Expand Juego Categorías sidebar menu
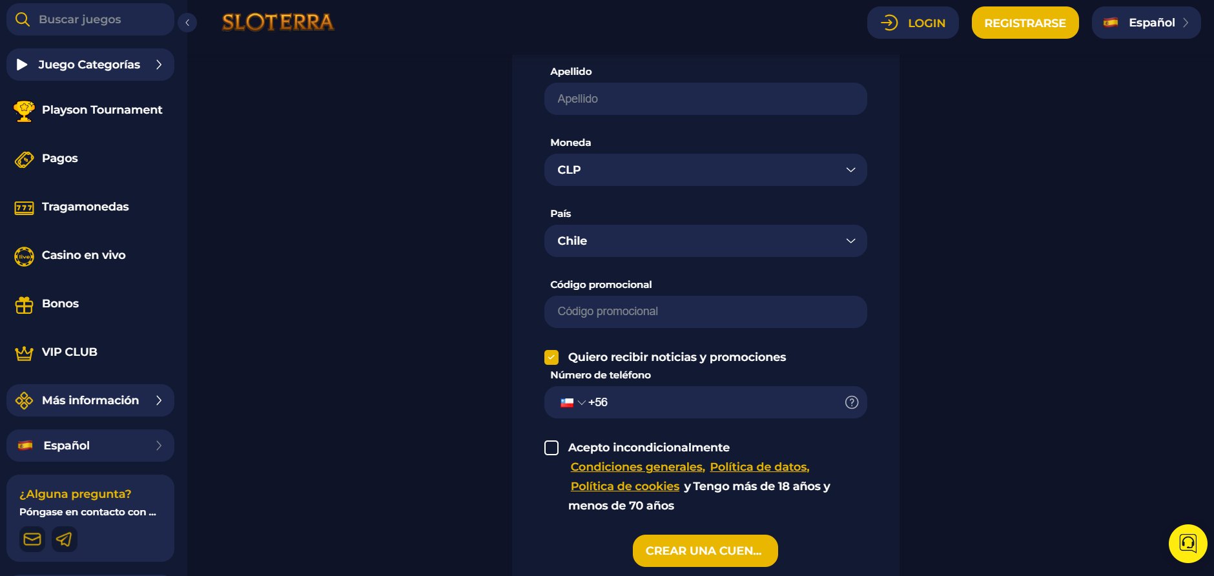The height and width of the screenshot is (576, 1214). [90, 65]
